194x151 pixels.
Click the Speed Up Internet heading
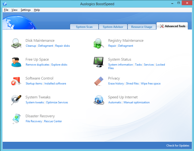[x=123, y=97]
